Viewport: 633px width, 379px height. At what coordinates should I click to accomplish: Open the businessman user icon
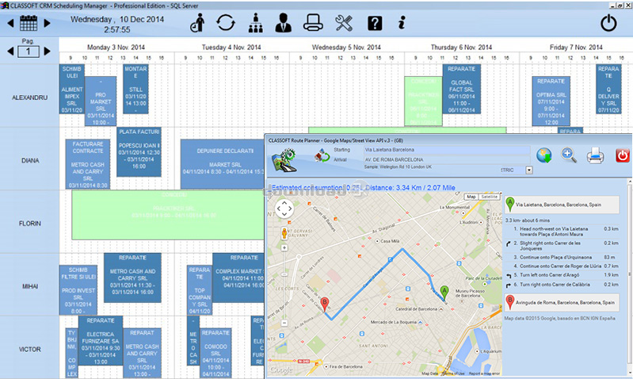point(284,23)
